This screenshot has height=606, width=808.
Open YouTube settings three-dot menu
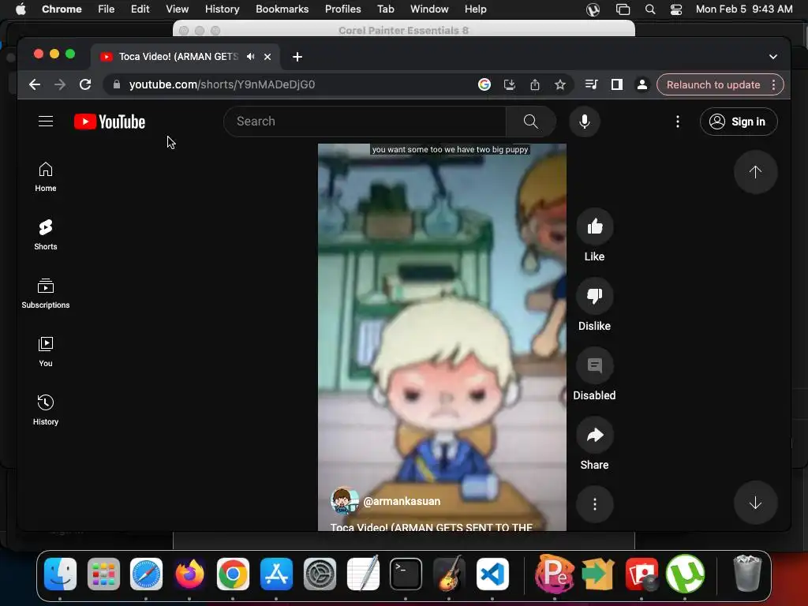coord(678,122)
